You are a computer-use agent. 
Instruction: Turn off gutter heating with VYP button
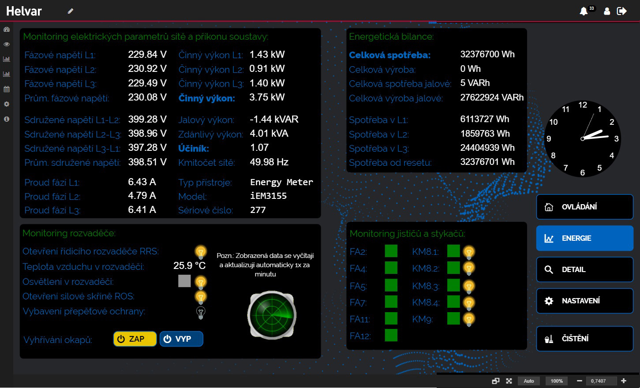[181, 339]
